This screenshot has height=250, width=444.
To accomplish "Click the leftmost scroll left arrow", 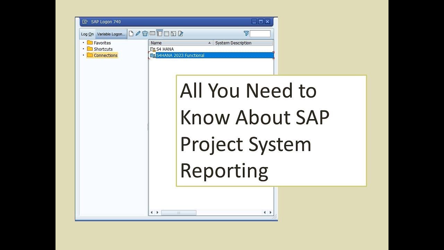I will point(152,212).
